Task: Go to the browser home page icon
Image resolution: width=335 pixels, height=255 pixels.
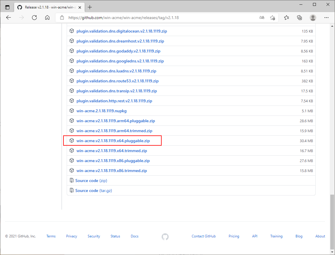Action: [47, 18]
